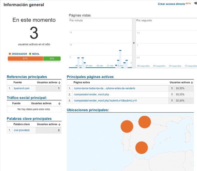The width and height of the screenshot is (197, 171).
Task: Open the (not provided) keyword
Action: [22, 130]
